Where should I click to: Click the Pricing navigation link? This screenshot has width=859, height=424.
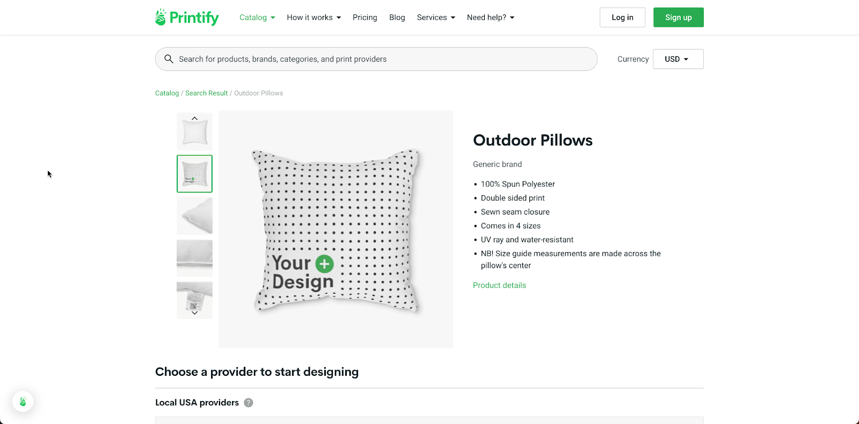pos(365,17)
